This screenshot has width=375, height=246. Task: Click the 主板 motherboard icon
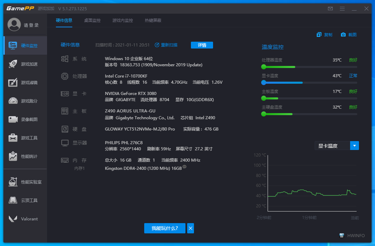pos(65,111)
